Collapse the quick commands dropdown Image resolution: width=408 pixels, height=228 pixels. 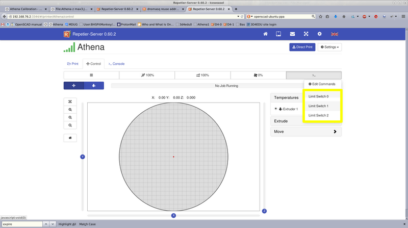[314, 75]
